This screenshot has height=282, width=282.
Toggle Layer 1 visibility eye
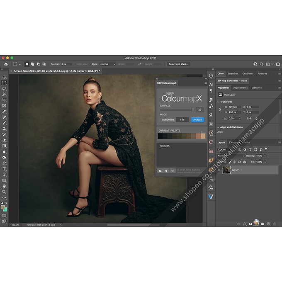point(219,170)
